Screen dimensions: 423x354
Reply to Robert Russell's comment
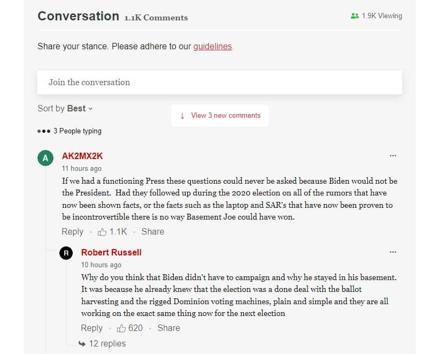92,328
